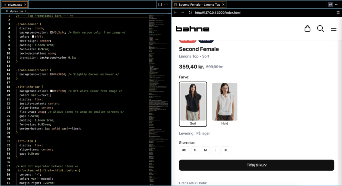Click the price 359,40 kr.
342x186 pixels.
(x=191, y=67)
